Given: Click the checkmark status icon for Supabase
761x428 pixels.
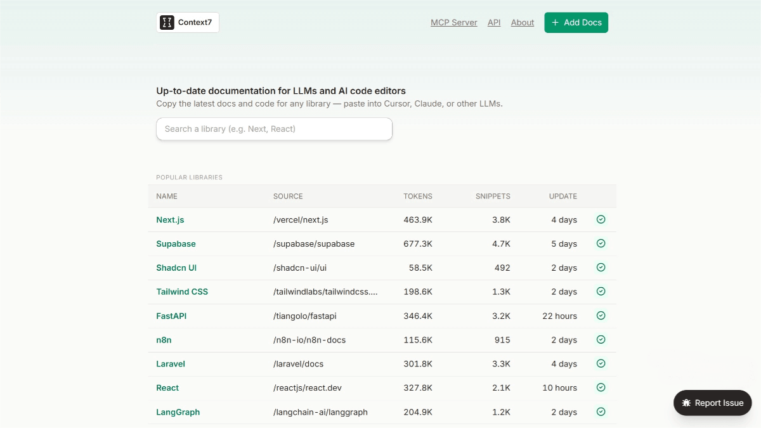Looking at the screenshot, I should tap(601, 243).
